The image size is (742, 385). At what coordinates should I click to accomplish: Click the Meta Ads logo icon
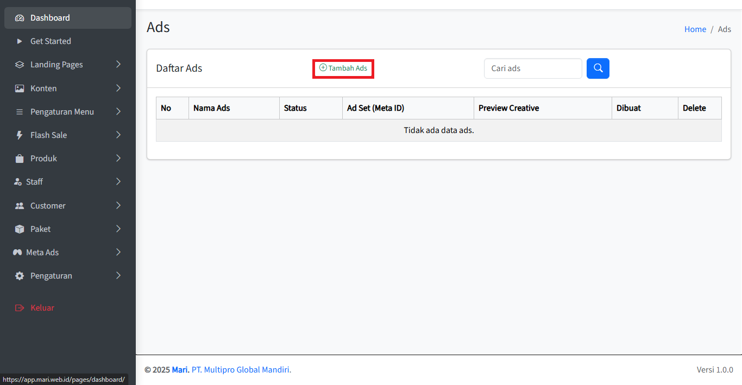click(17, 253)
